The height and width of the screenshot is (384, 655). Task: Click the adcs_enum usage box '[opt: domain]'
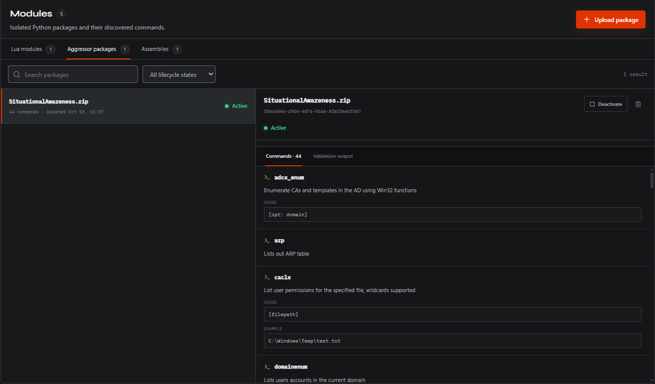[452, 215]
